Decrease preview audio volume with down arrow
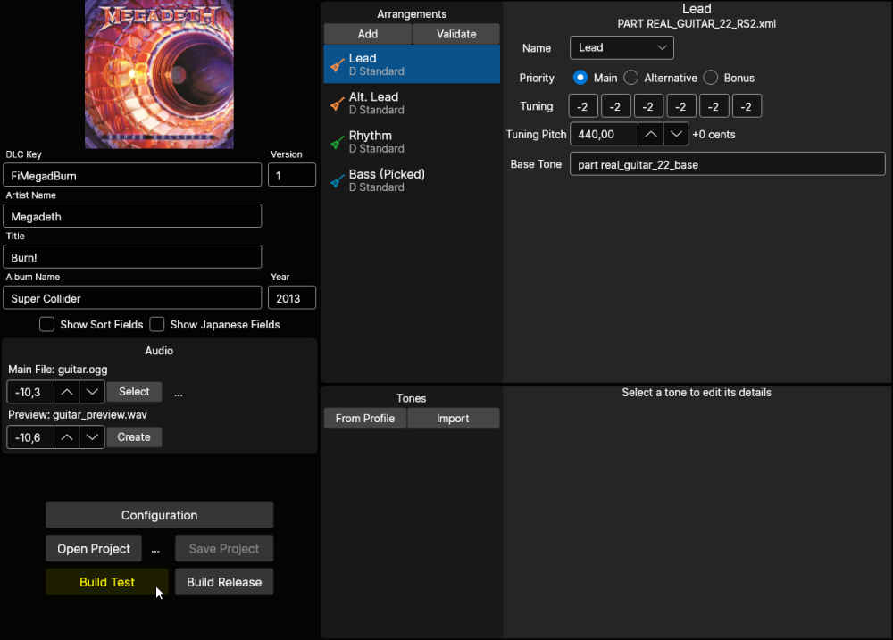 tap(92, 437)
